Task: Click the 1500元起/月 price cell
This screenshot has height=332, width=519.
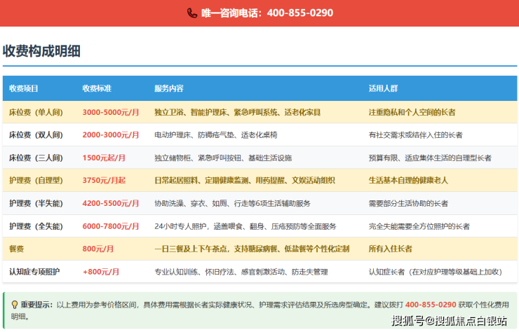Action: pos(104,158)
